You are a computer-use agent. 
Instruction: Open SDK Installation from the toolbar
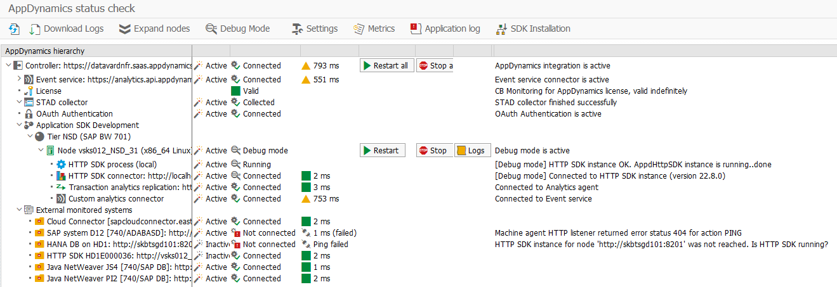pyautogui.click(x=533, y=29)
